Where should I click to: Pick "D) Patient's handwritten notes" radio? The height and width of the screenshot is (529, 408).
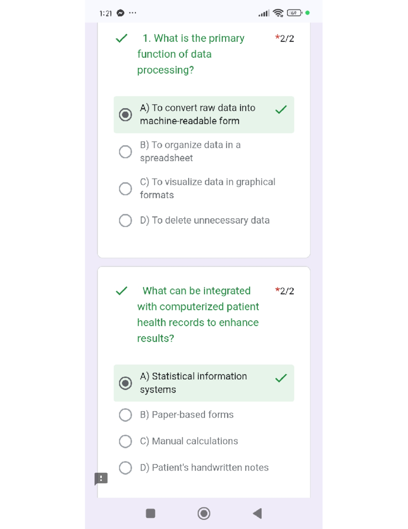click(125, 468)
